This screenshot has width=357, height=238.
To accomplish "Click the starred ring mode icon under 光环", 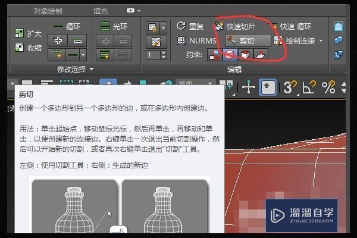I will (105, 55).
